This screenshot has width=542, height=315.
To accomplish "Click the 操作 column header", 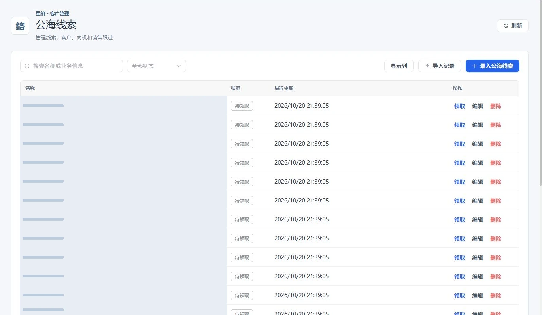I will [x=457, y=88].
